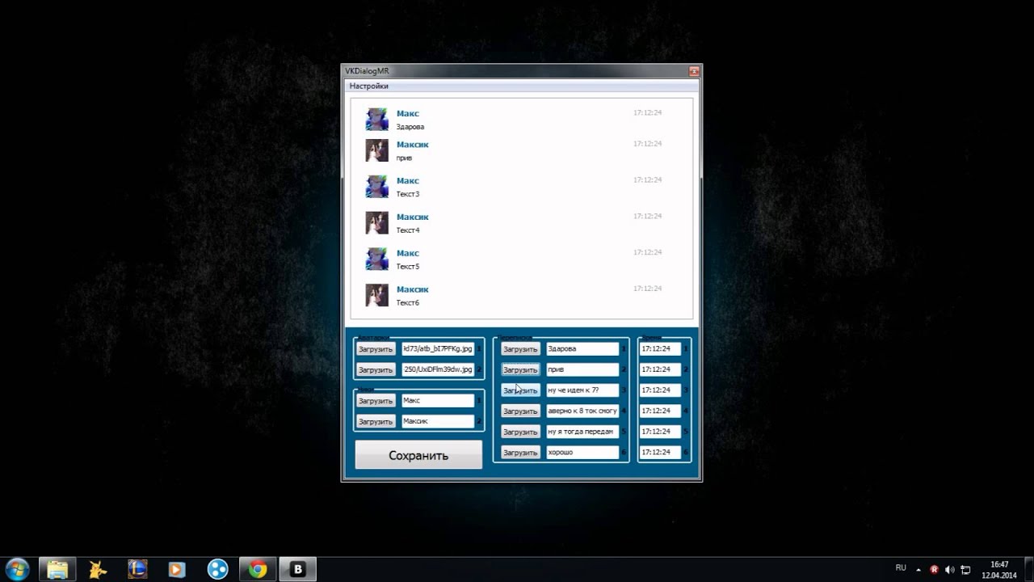This screenshot has width=1034, height=582.
Task: Open the Windows Start menu
Action: coord(17,569)
